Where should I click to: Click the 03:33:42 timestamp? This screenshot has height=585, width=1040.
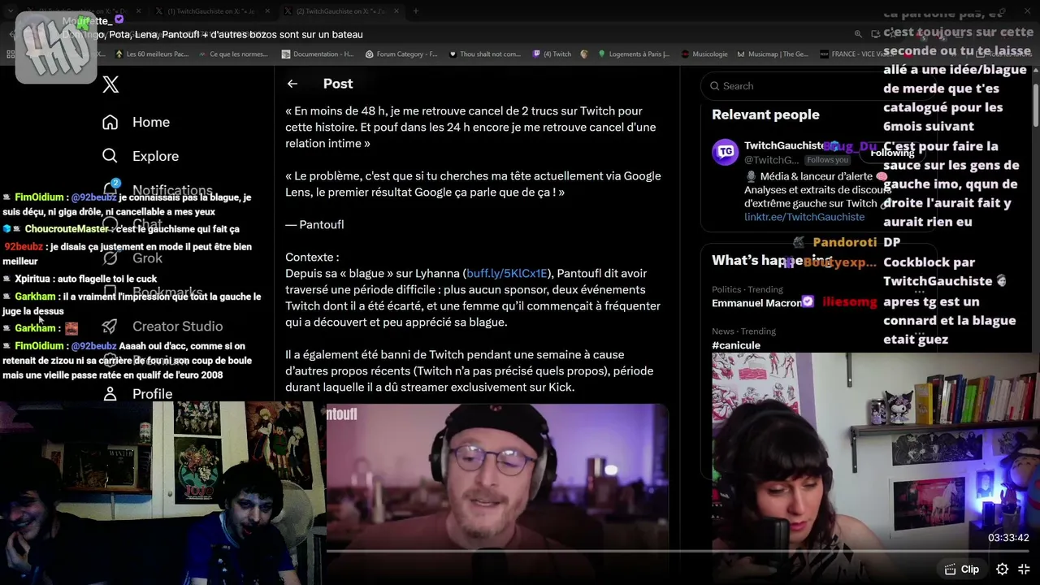(1008, 538)
